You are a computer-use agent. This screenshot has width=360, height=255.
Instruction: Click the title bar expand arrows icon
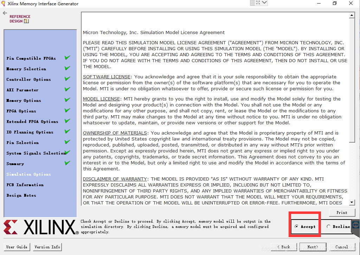coord(258,2)
